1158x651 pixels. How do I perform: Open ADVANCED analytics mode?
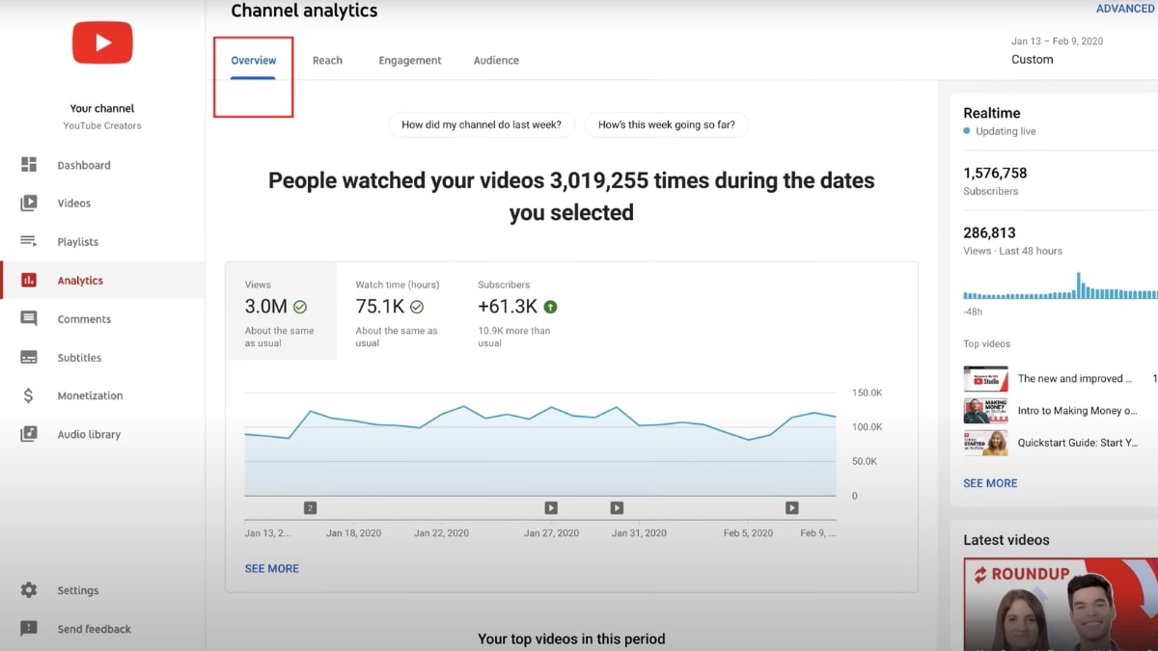tap(1124, 8)
